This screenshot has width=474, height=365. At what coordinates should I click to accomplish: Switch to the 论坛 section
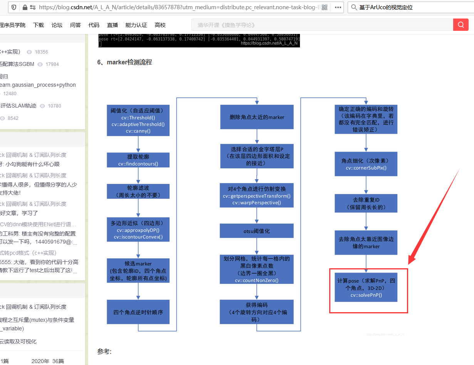coord(57,25)
